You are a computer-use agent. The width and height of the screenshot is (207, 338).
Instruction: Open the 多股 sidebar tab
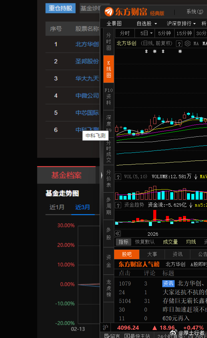109,233
